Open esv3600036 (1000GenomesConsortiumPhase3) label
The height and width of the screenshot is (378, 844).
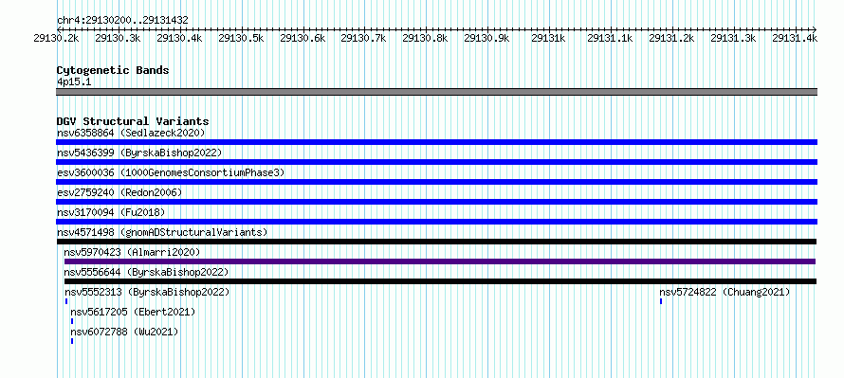pyautogui.click(x=171, y=172)
